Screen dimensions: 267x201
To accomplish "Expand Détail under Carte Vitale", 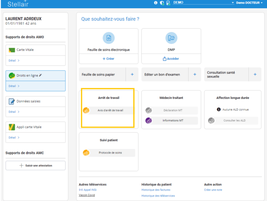I will point(14,61).
